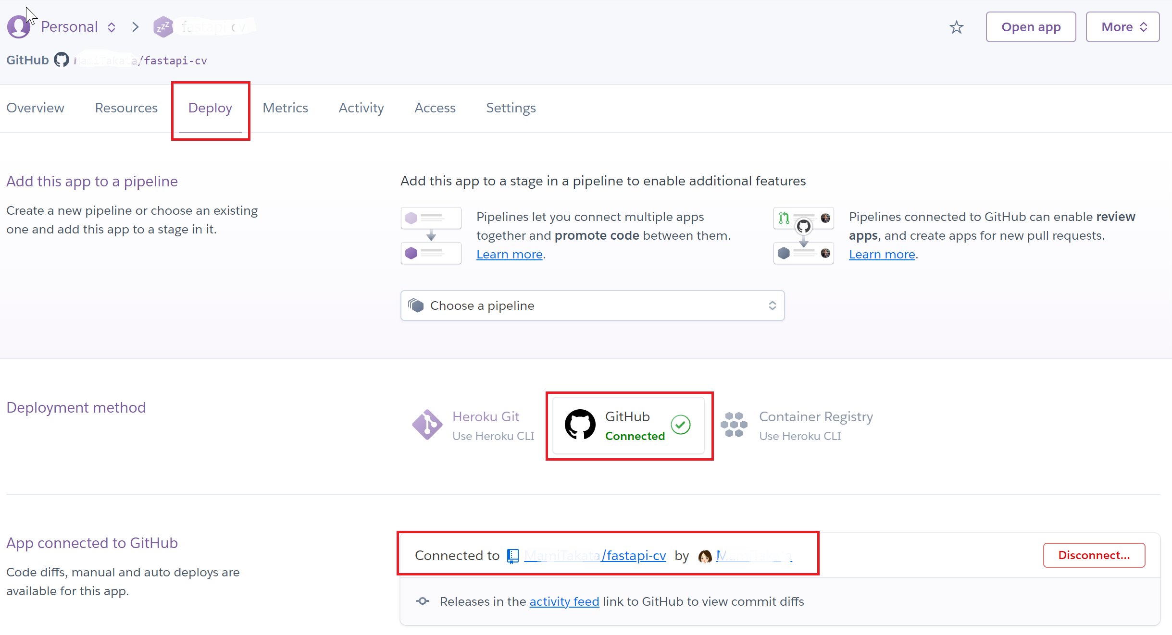Switch to the Activity tab
The width and height of the screenshot is (1172, 635).
(x=361, y=108)
